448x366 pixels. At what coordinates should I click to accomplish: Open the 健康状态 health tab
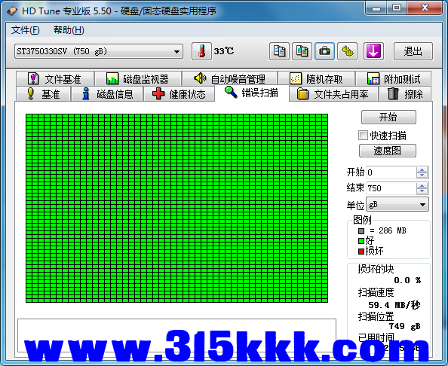180,94
